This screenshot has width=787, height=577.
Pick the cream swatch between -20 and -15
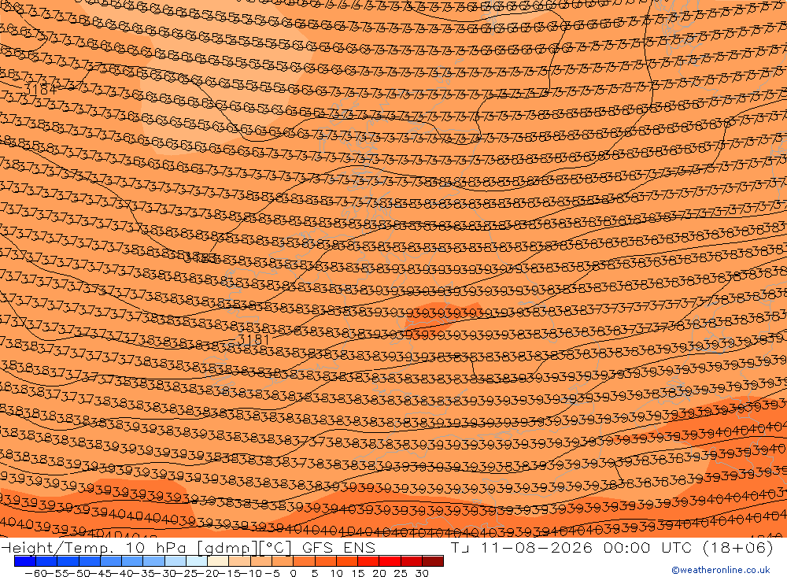point(218,561)
